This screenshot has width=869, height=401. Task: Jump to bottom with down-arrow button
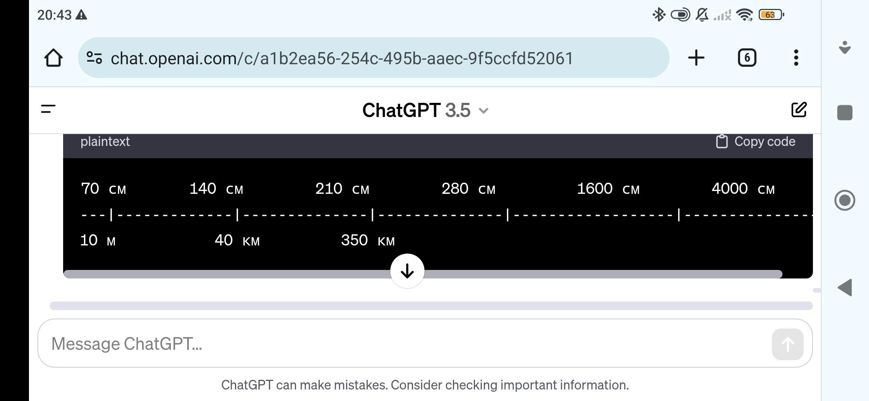pos(407,271)
